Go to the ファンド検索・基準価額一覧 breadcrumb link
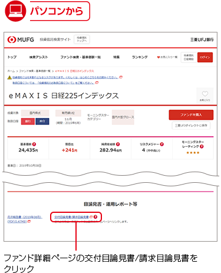This screenshot has height=273, width=221. (x=35, y=71)
